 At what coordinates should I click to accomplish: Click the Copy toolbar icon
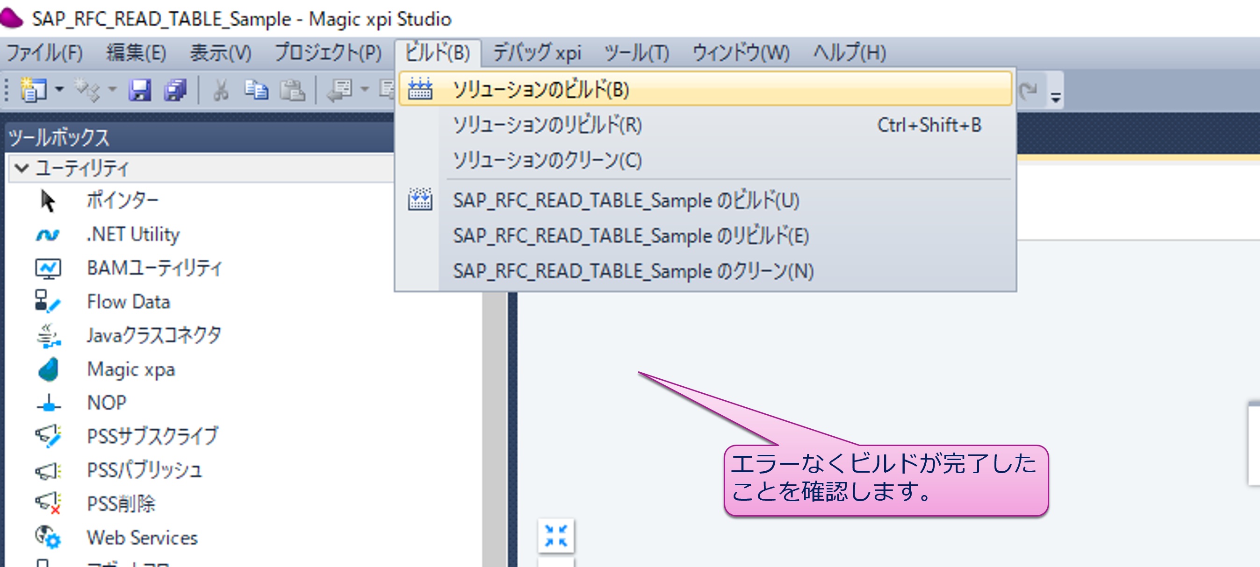click(x=256, y=90)
